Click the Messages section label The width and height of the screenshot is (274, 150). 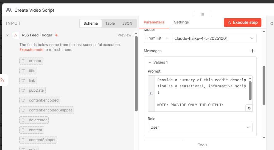[x=153, y=51]
